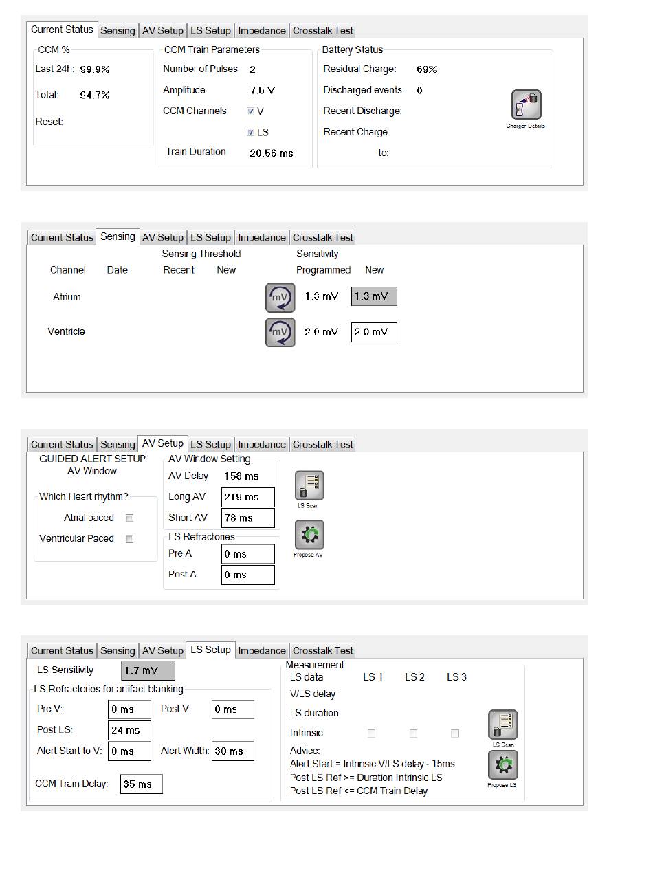Viewport: 653px width, 871px height.
Task: Click the Total CCM value 94.7%
Action: [x=95, y=96]
